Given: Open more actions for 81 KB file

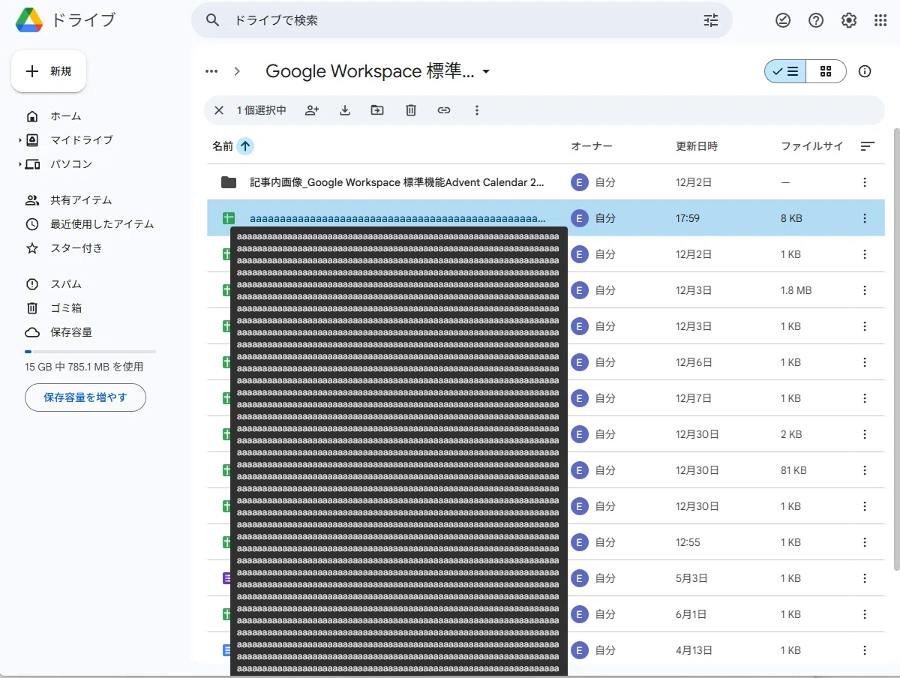Looking at the screenshot, I should [x=865, y=470].
